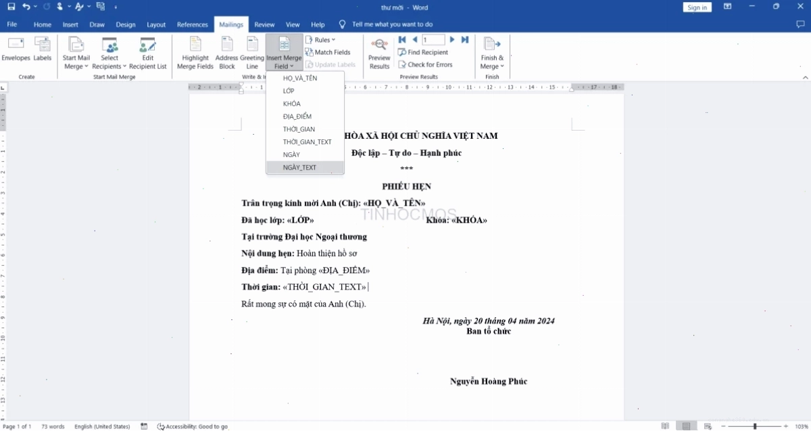Go to previous record arrow
The width and height of the screenshot is (811, 431).
coord(414,40)
